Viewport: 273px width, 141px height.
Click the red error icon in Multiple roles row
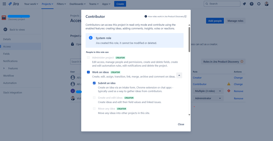click(229, 91)
